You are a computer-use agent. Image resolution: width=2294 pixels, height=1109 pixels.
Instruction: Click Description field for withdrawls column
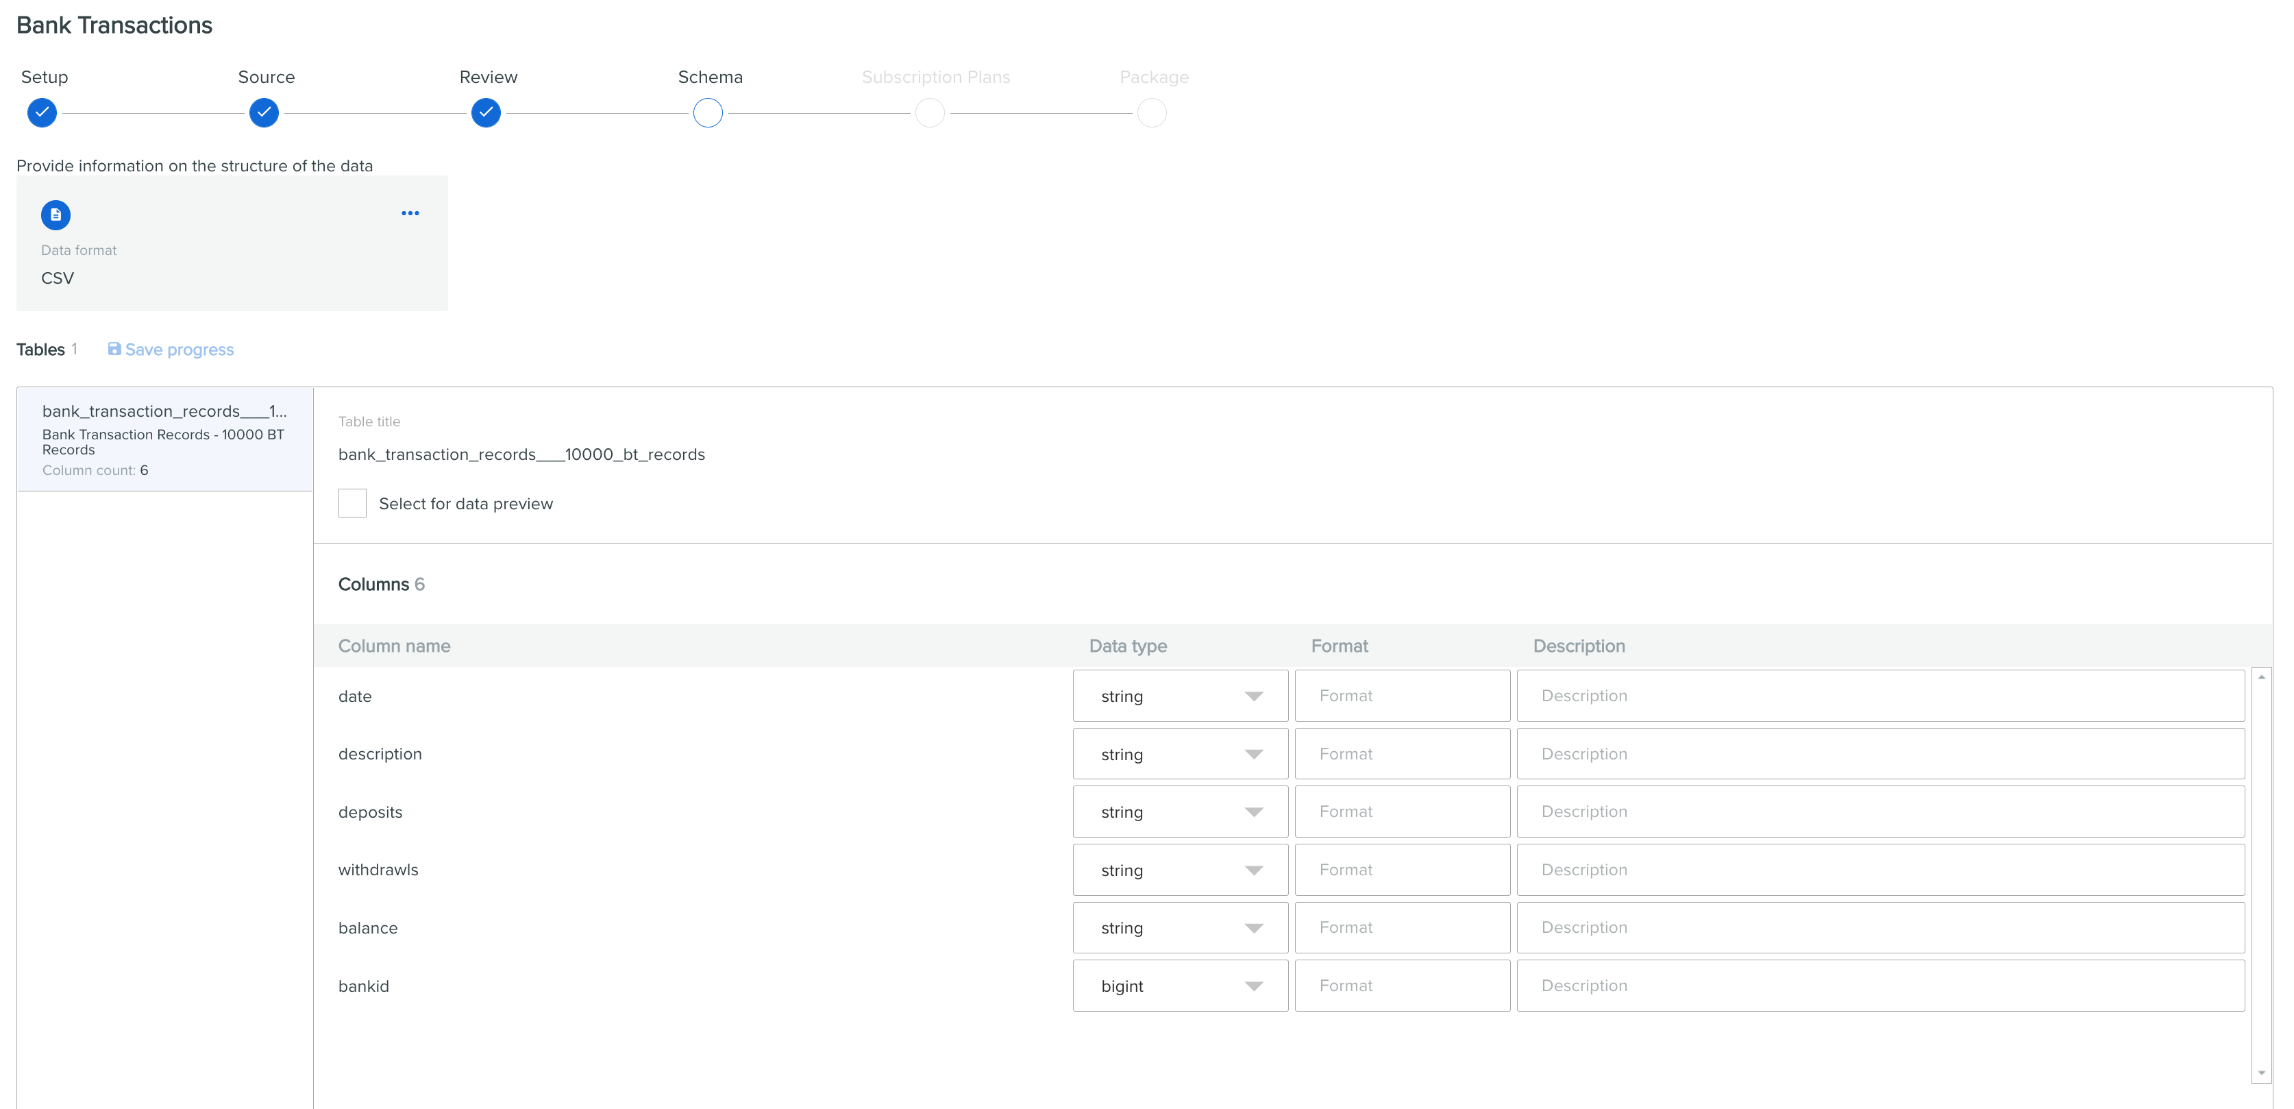pos(1881,869)
